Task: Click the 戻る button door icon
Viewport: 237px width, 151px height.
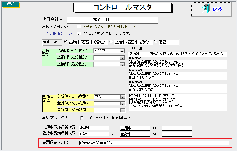Action: (x=205, y=9)
